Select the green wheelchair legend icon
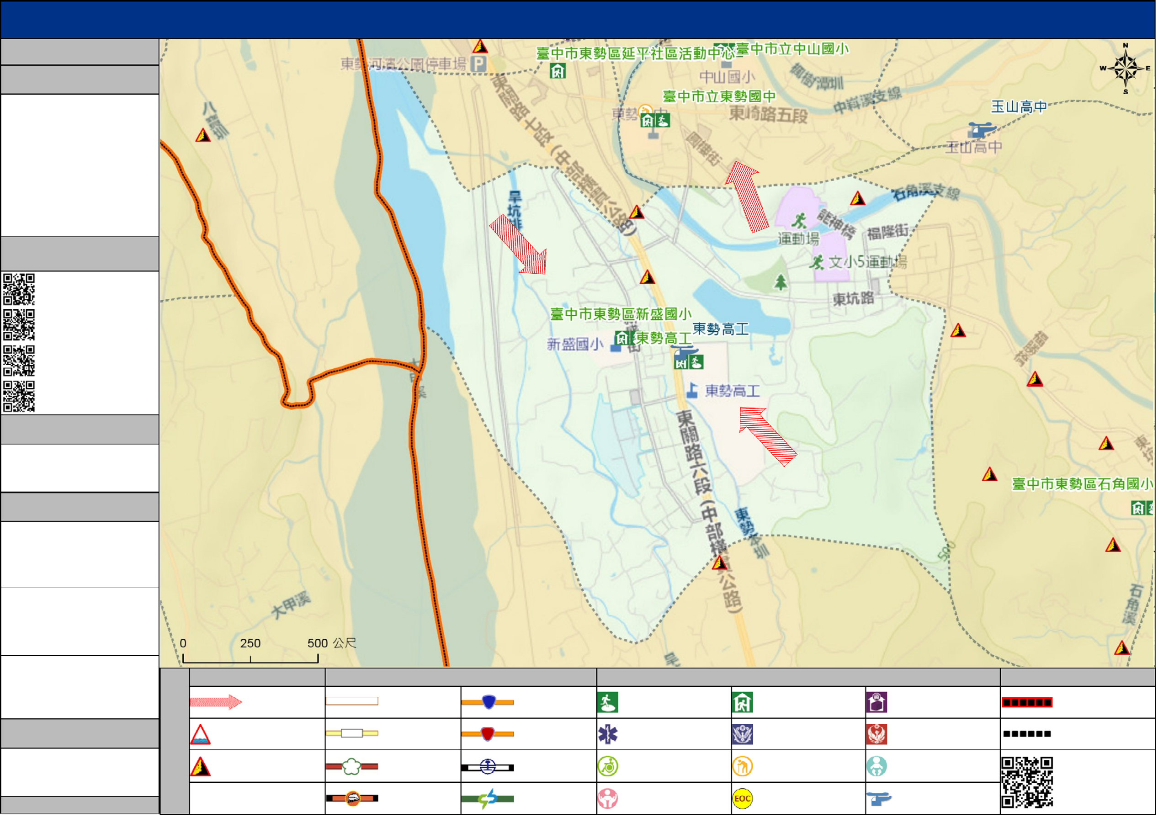This screenshot has height=817, width=1158. pos(608,767)
